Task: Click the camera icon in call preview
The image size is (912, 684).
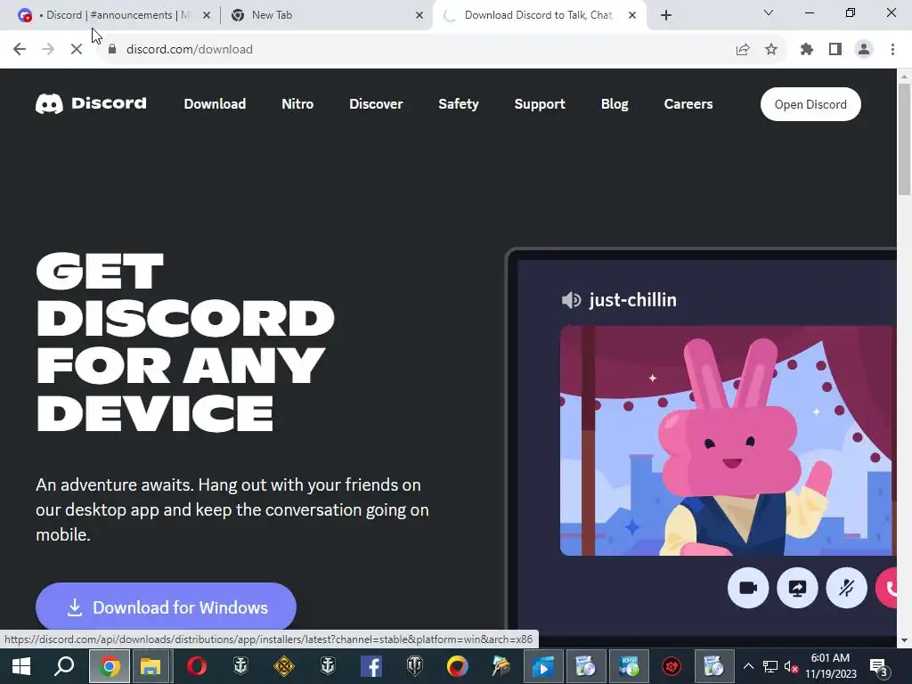Action: click(748, 588)
